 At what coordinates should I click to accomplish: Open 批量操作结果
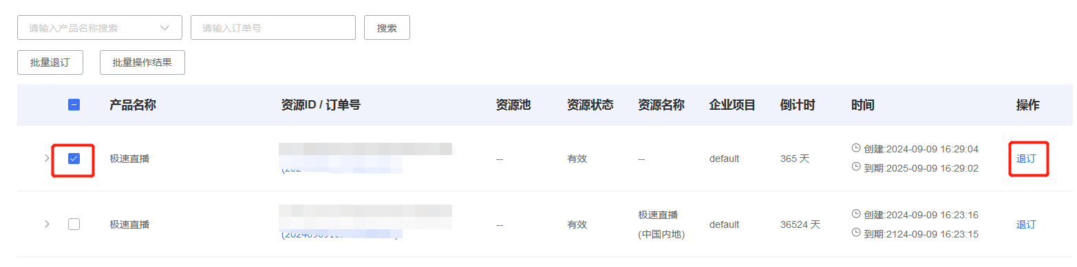pos(142,62)
